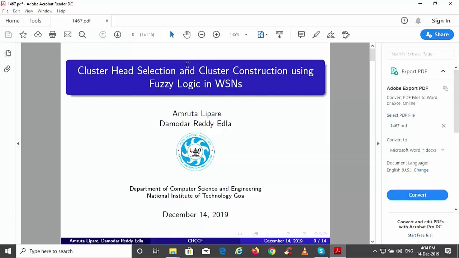Zoom in with plus icon
Image resolution: width=459 pixels, height=258 pixels.
[x=216, y=34]
